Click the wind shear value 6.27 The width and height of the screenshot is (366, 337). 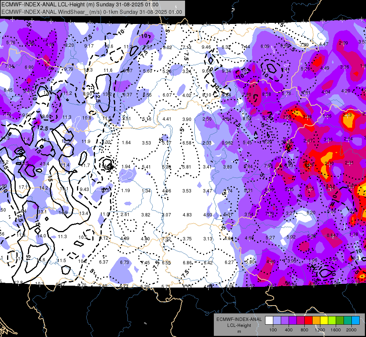click(229, 262)
